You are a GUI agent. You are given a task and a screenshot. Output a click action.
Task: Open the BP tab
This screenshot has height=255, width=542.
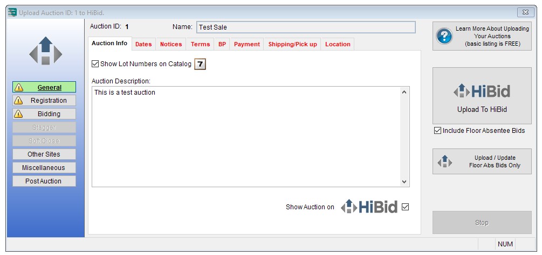(x=222, y=44)
